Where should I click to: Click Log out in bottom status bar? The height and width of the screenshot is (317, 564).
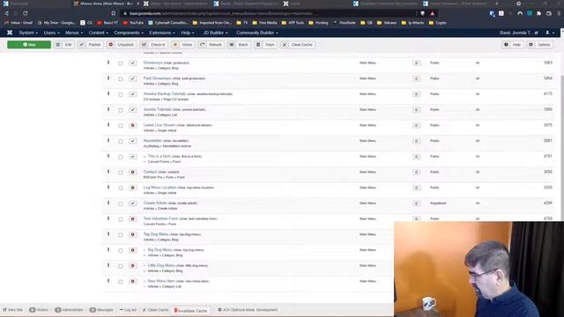coord(128,310)
